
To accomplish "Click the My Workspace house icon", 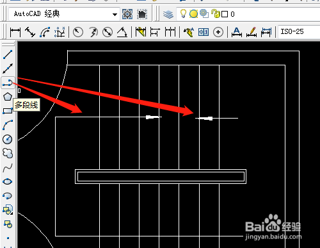I will click(142, 14).
